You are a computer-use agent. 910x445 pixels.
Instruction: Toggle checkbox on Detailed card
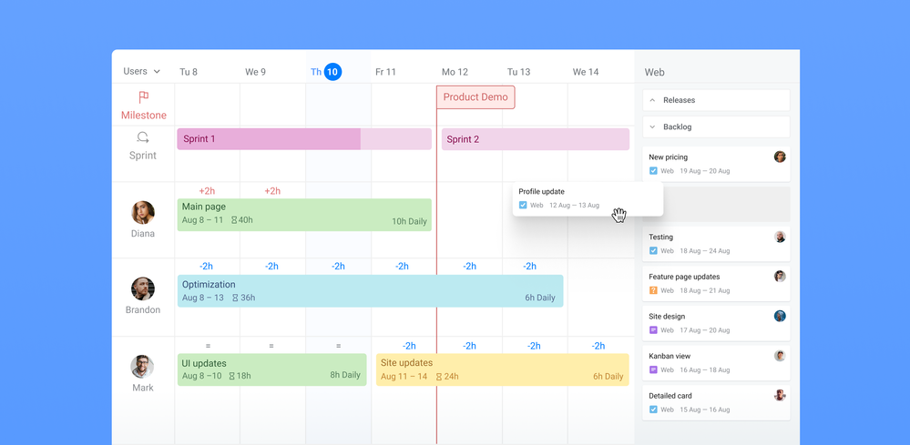click(x=653, y=410)
